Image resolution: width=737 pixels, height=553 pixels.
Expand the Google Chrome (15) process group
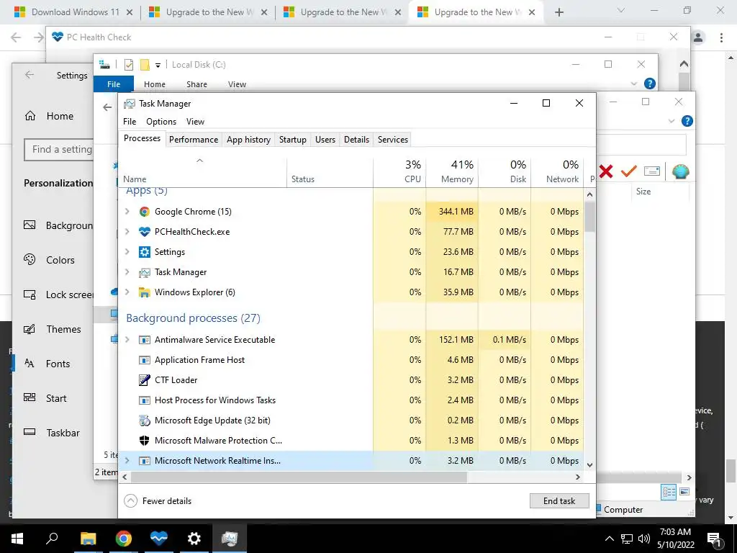click(127, 212)
